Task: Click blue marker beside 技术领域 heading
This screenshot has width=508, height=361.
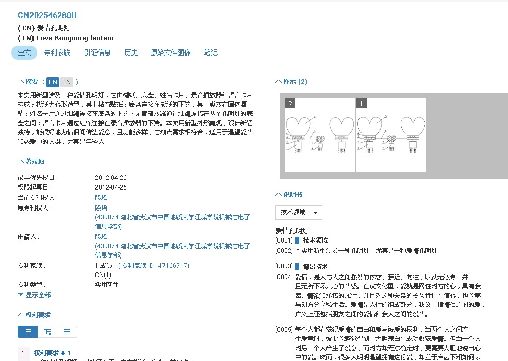Action: [x=297, y=240]
